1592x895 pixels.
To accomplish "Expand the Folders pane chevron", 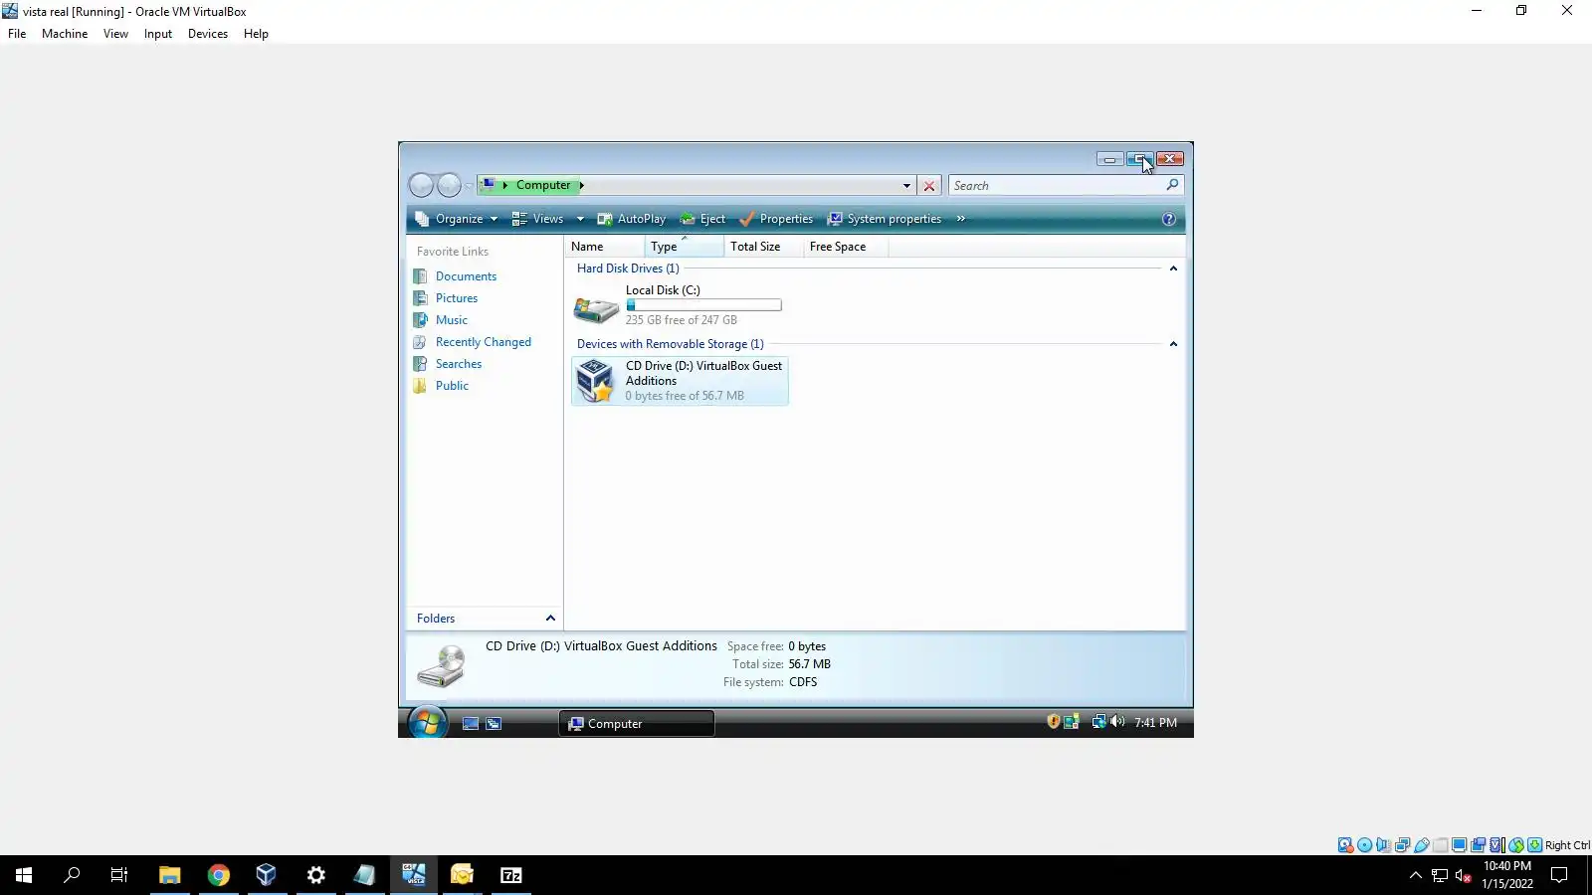I will pyautogui.click(x=550, y=619).
